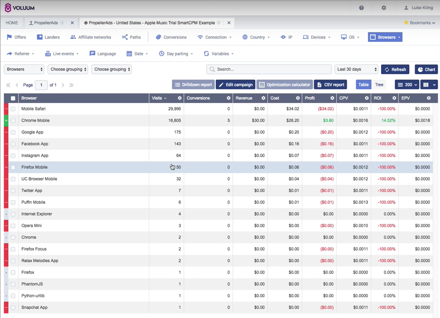Open the Bookmarks menu
The width and height of the screenshot is (440, 318).
point(419,22)
